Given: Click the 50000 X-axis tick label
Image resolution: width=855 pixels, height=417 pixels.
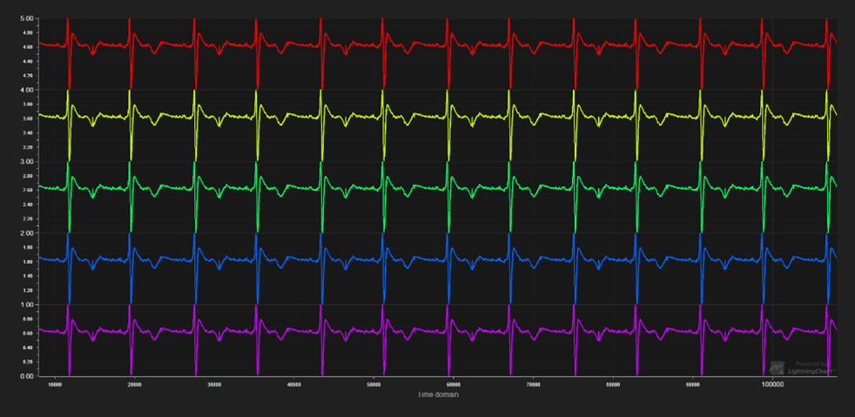Looking at the screenshot, I should click(374, 384).
